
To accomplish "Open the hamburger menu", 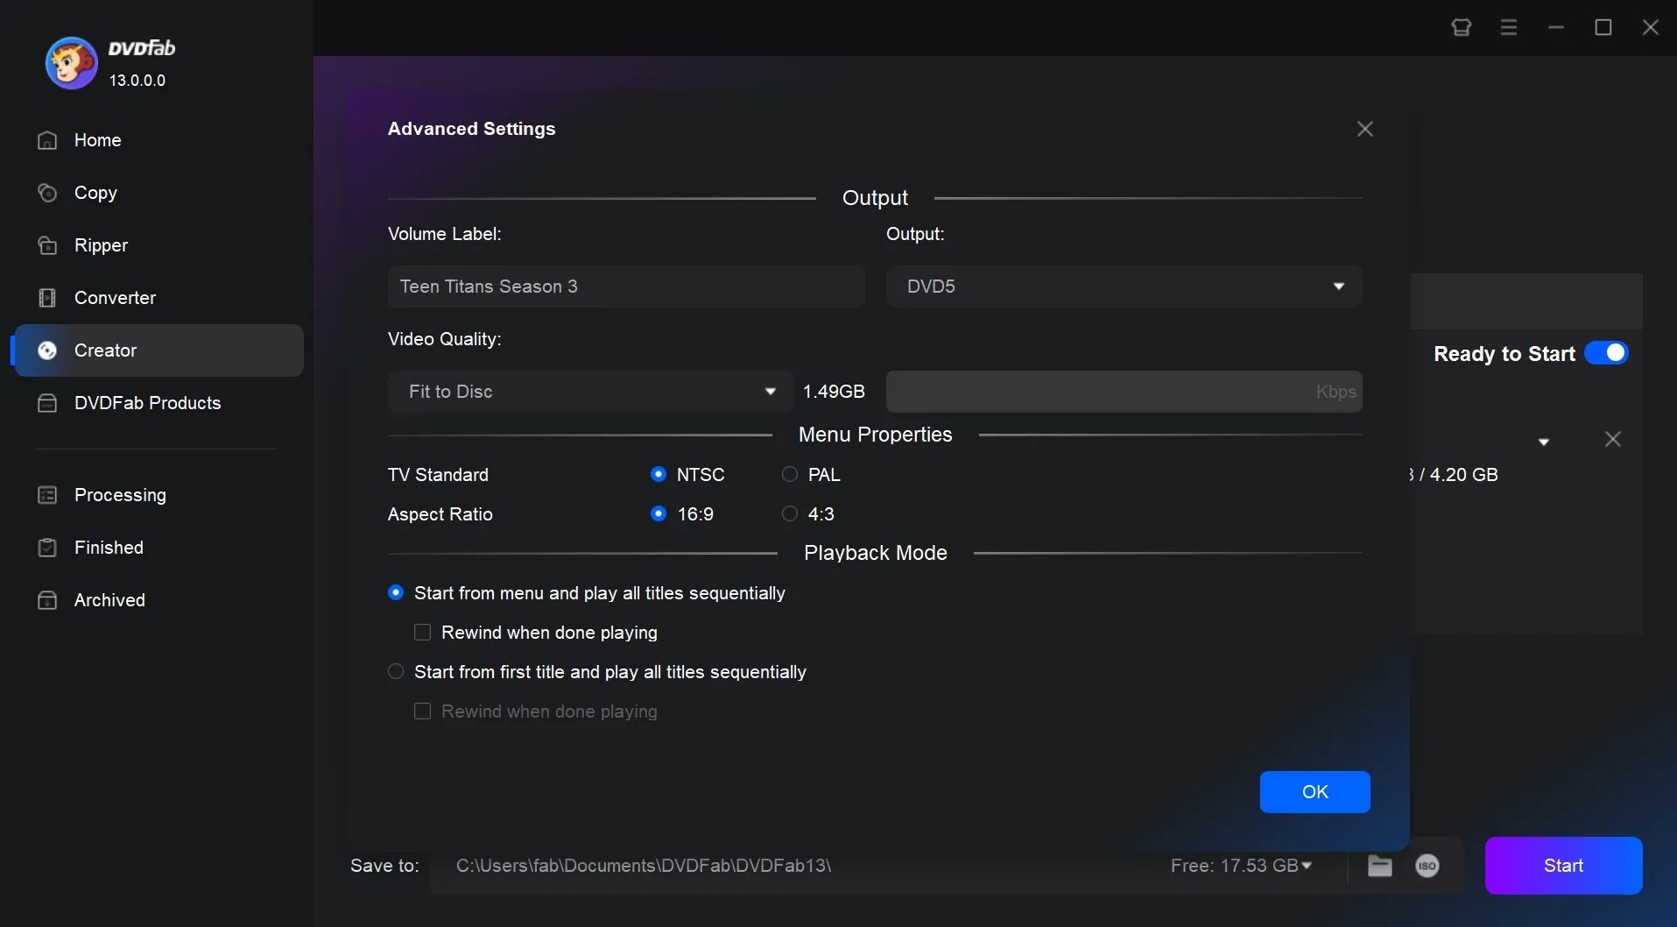I will (x=1508, y=27).
